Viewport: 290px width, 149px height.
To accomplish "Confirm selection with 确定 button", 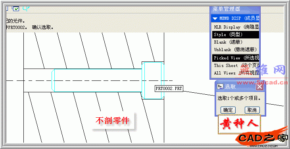I will coord(228,110).
